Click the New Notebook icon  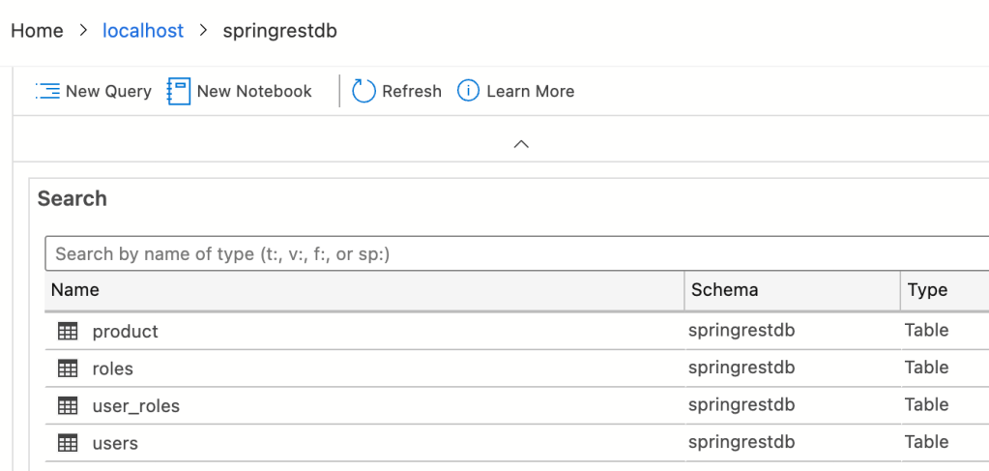pos(179,91)
